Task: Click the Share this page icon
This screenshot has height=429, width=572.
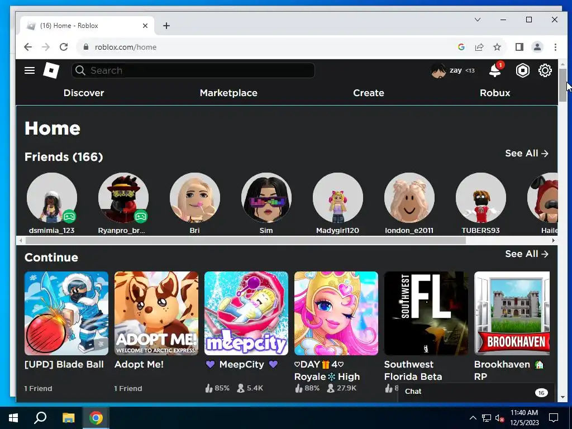Action: point(479,47)
